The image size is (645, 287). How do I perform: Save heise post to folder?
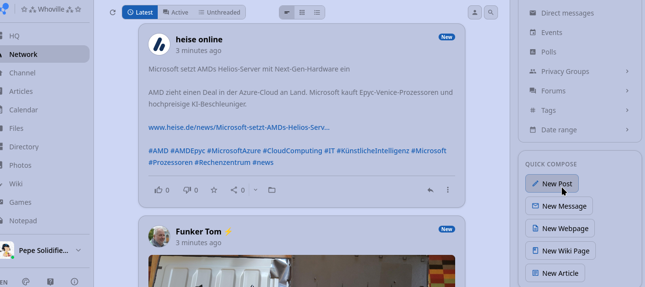(x=272, y=190)
